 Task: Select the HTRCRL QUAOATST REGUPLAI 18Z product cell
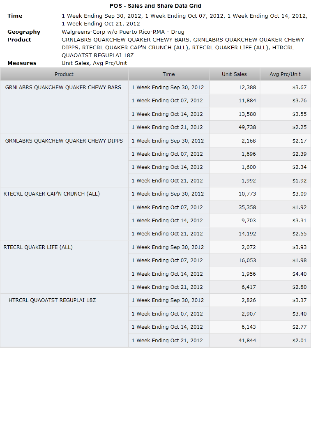[x=64, y=320]
